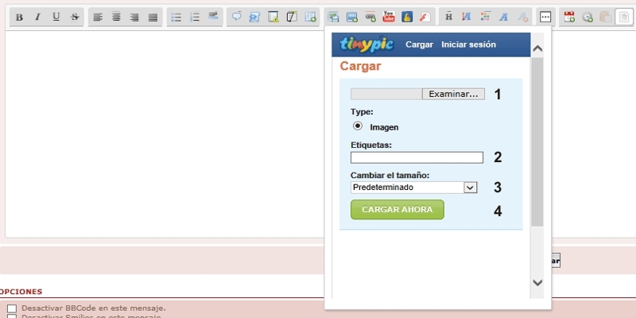Insert the current time
Image resolution: width=636 pixels, height=318 pixels.
coord(588,17)
